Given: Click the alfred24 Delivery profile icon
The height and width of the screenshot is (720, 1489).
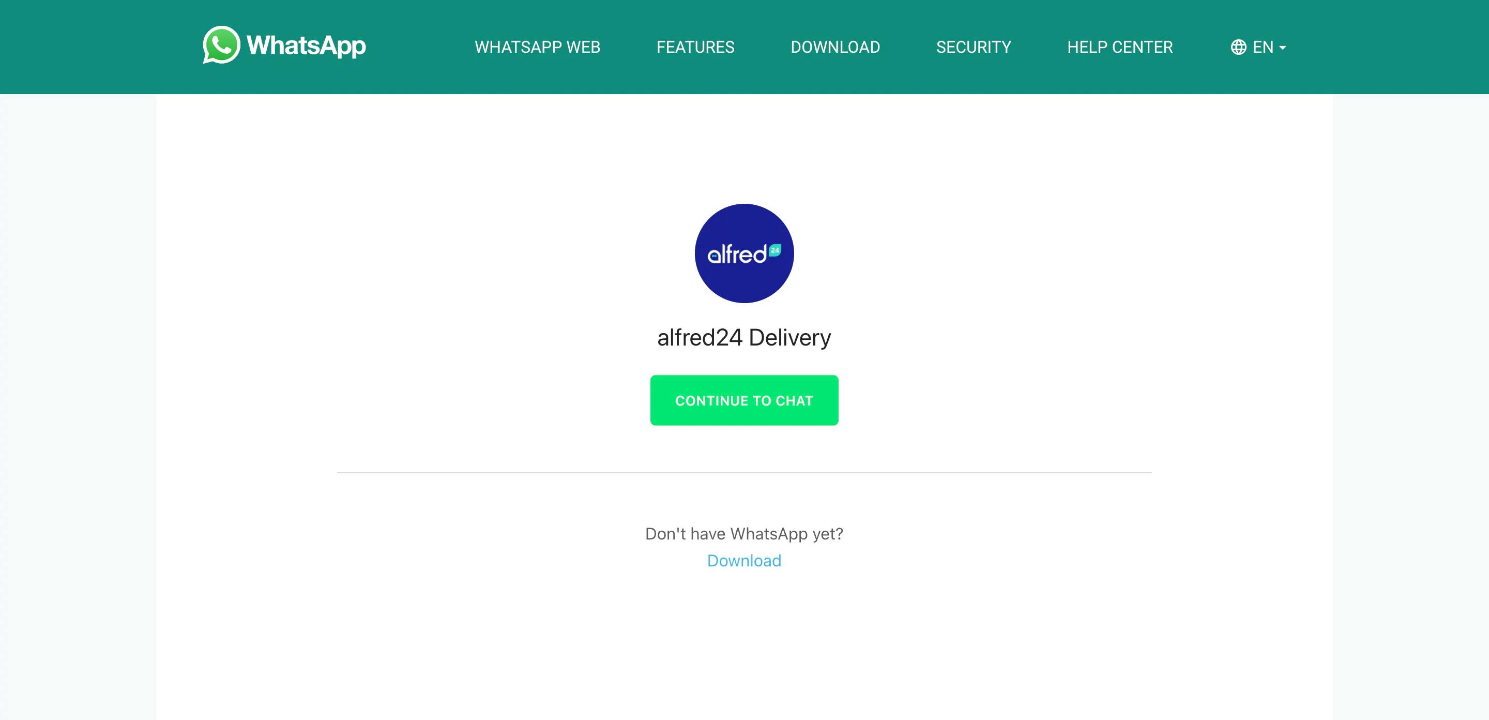Looking at the screenshot, I should [x=744, y=253].
